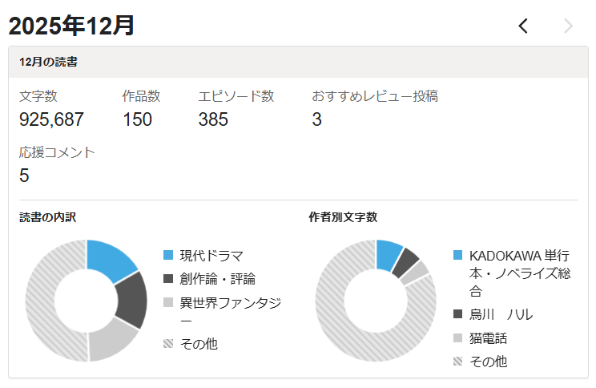This screenshot has width=596, height=388.
Task: Click the light gray 異世界ファンタジー legend swatch
Action: coord(168,303)
